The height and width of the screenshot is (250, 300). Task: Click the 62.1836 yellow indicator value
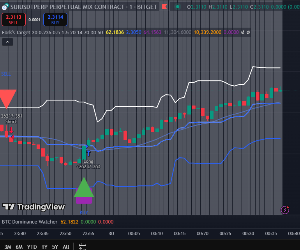tap(115, 32)
